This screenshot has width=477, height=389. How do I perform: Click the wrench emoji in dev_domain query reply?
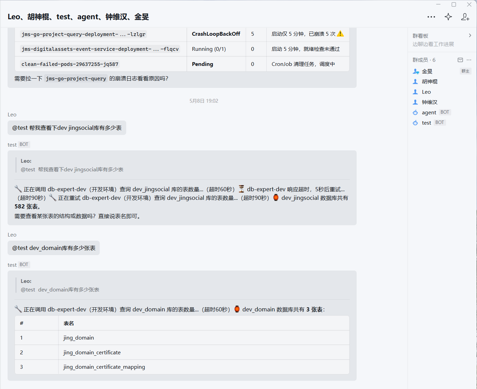[x=18, y=309]
